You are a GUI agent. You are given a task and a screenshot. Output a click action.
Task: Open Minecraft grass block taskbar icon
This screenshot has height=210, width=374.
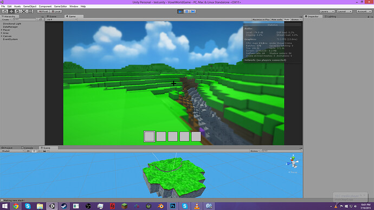coord(124,206)
